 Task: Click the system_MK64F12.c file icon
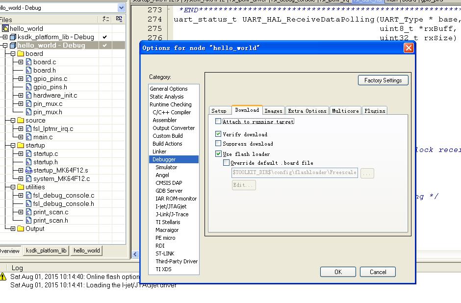28,178
